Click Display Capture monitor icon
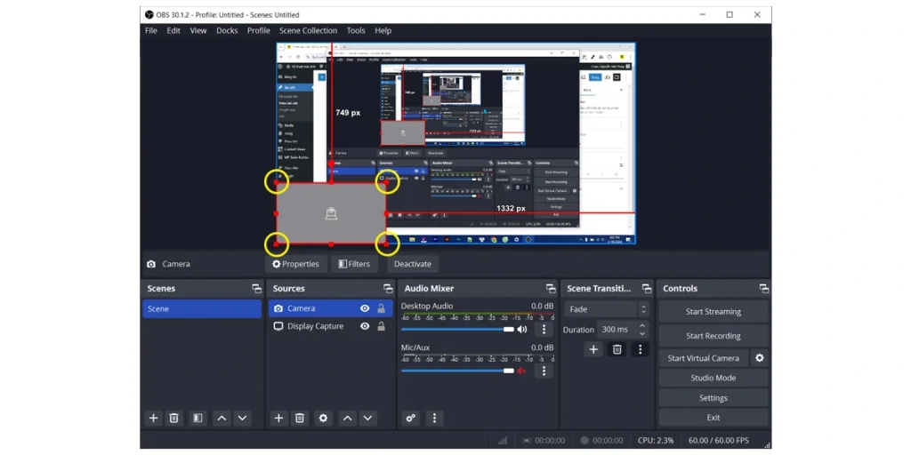The height and width of the screenshot is (455, 911). [x=278, y=326]
